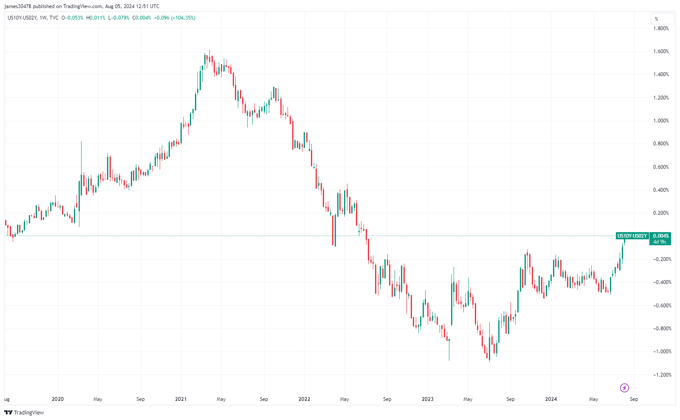This screenshot has height=420, width=680.
Task: Click the 4d 9h countdown label
Action: (660, 242)
